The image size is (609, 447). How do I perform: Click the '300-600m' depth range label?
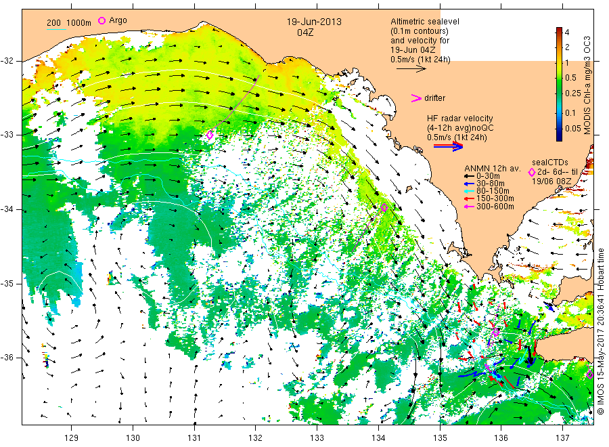point(495,207)
